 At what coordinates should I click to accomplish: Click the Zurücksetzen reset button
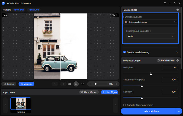point(165,60)
